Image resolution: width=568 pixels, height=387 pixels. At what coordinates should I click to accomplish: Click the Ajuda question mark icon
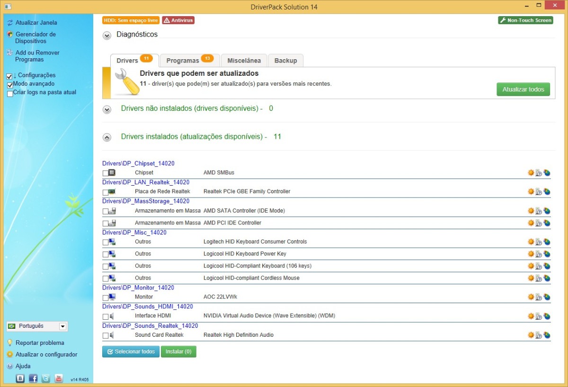(x=9, y=366)
